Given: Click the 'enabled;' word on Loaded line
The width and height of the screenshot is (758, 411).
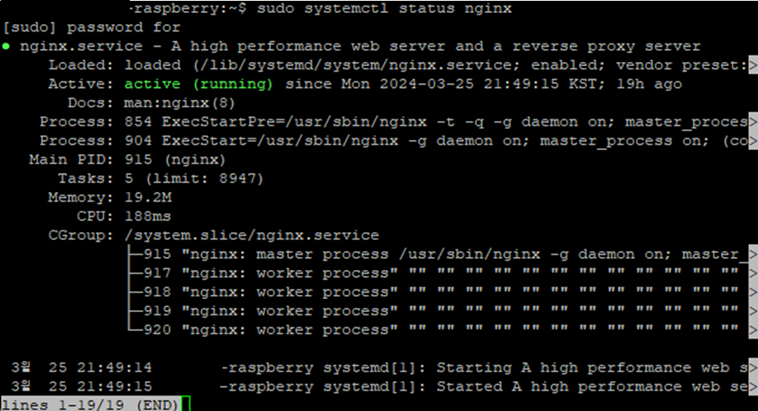Looking at the screenshot, I should 568,65.
